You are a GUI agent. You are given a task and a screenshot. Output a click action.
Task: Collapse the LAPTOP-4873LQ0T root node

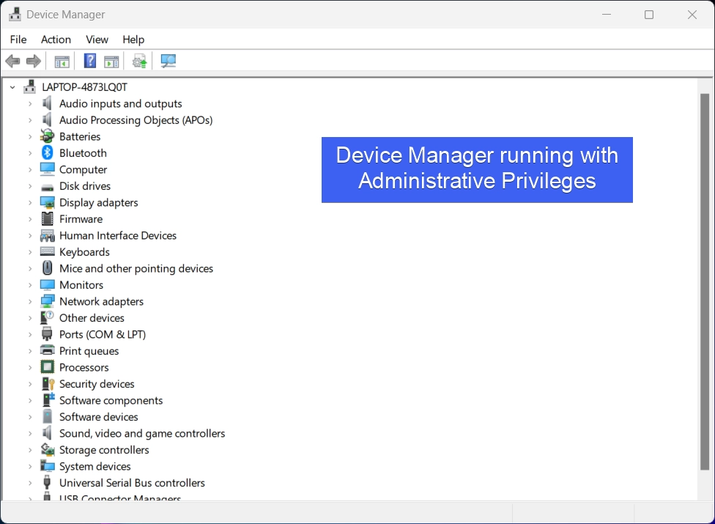(x=12, y=86)
